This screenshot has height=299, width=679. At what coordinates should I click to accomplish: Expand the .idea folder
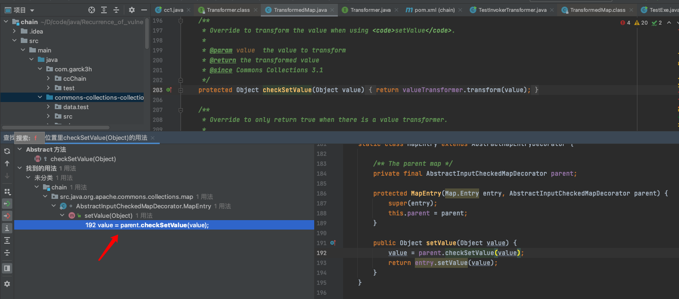pyautogui.click(x=15, y=31)
